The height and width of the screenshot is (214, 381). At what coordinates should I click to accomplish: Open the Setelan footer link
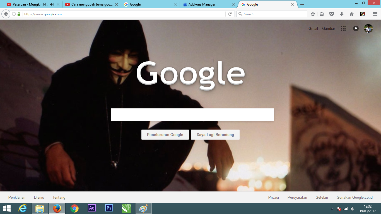(322, 197)
